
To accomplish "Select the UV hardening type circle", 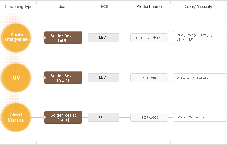I will [16, 78].
